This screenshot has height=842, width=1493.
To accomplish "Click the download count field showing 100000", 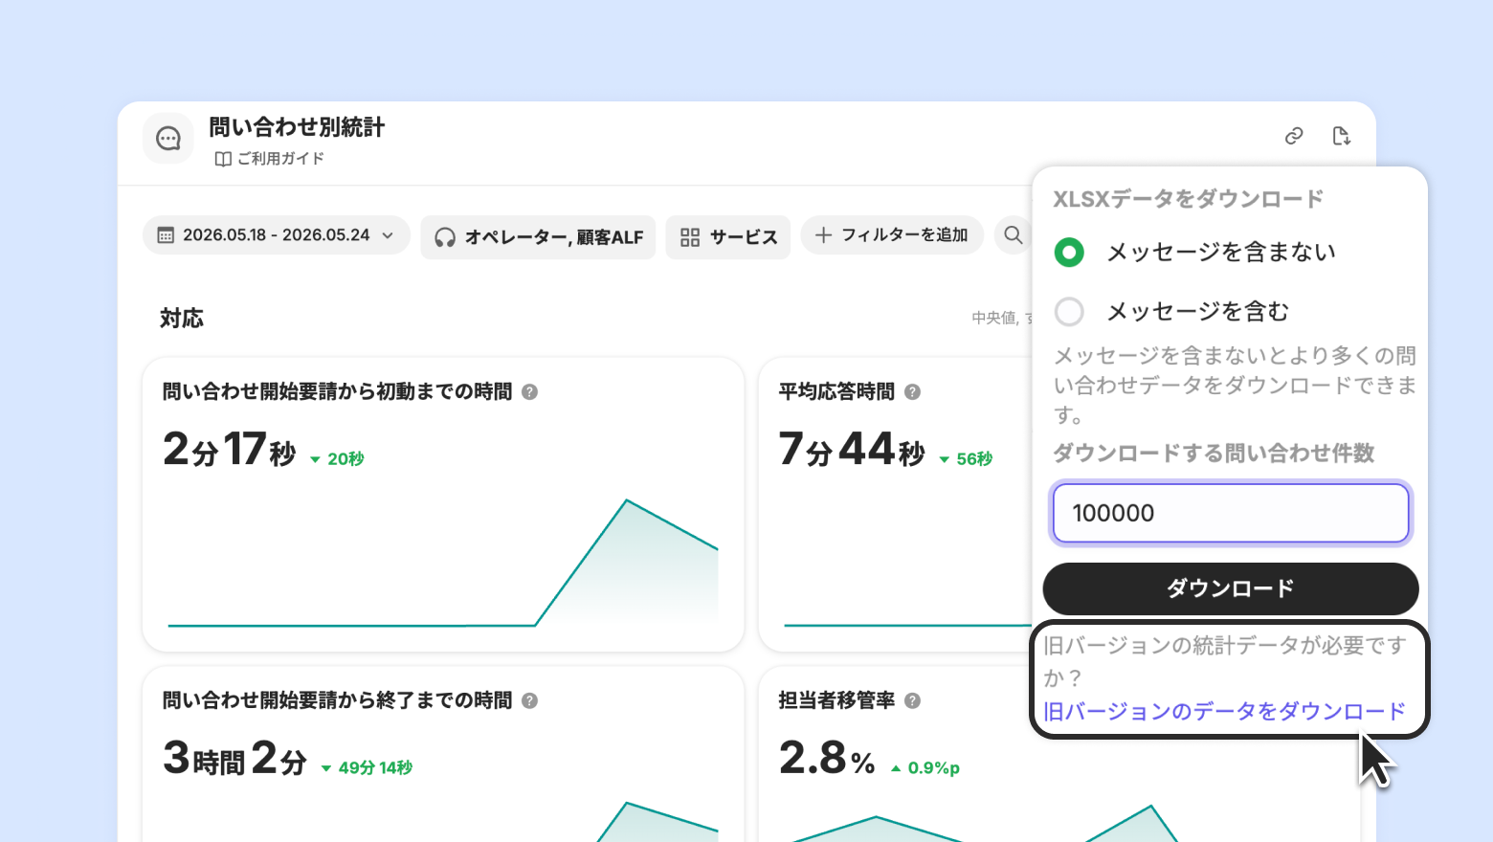I will click(x=1231, y=513).
